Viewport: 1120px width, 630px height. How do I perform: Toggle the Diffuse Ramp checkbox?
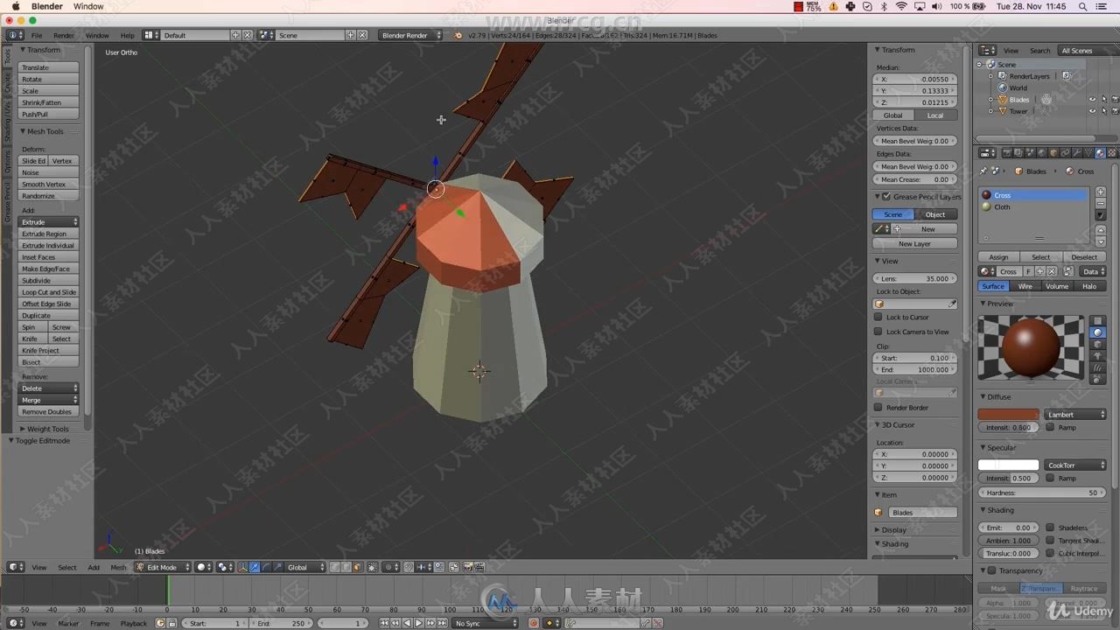(1050, 427)
